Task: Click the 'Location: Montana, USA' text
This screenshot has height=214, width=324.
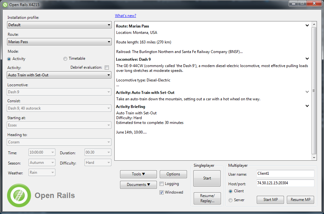Action: 137,33
